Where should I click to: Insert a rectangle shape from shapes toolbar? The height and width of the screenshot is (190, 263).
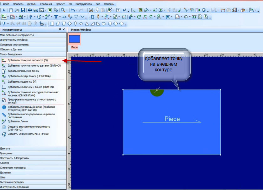pyautogui.click(x=52, y=23)
